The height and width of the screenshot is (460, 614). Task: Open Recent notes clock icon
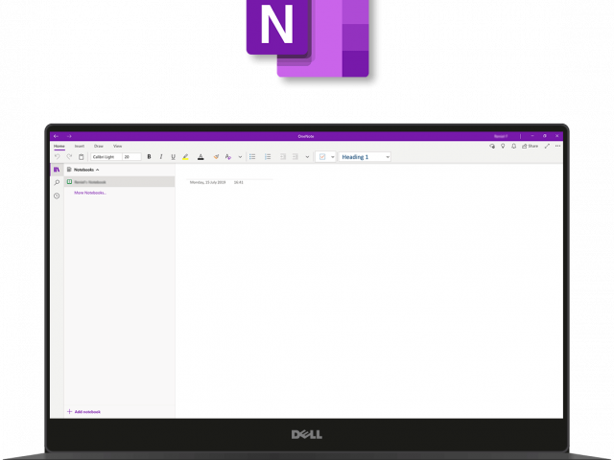[x=57, y=195]
